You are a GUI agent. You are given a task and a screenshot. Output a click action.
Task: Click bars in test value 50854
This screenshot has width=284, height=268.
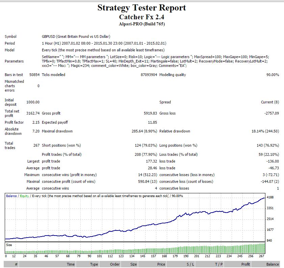pos(34,75)
